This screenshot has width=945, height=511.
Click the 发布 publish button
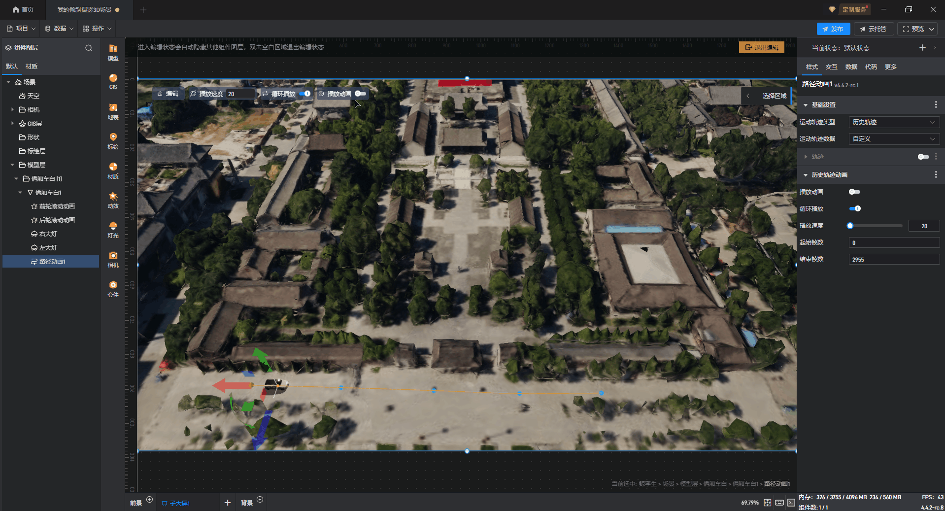point(833,29)
